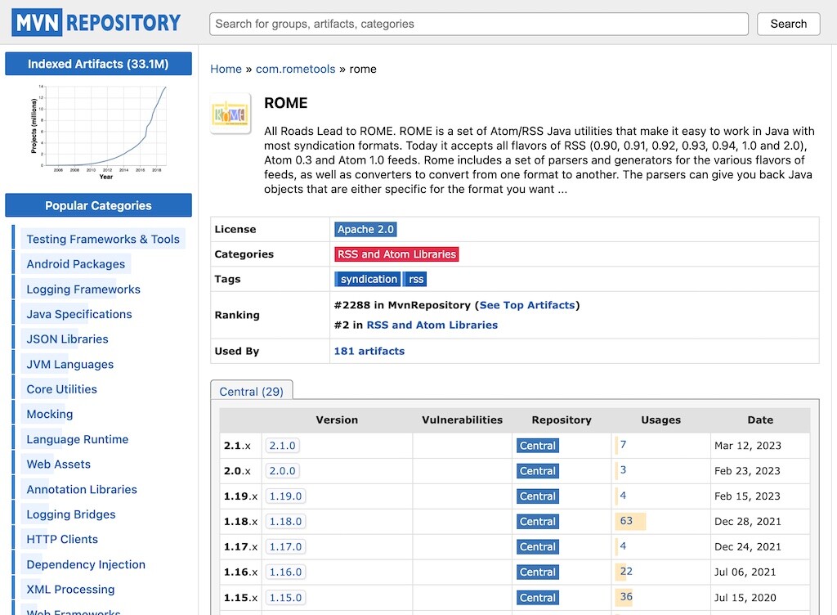837x615 pixels.
Task: Open Logging Frameworks category
Action: [x=83, y=289]
